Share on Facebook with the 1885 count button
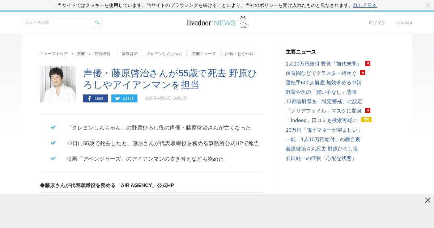The width and height of the screenshot is (434, 228). [x=95, y=98]
